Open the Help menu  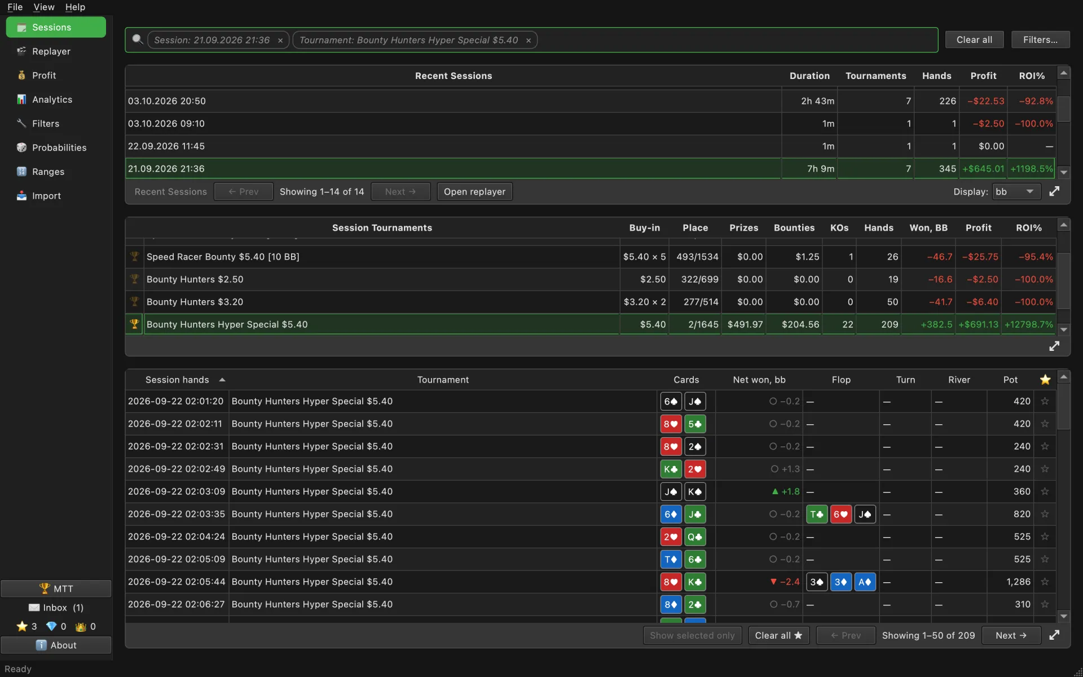75,7
